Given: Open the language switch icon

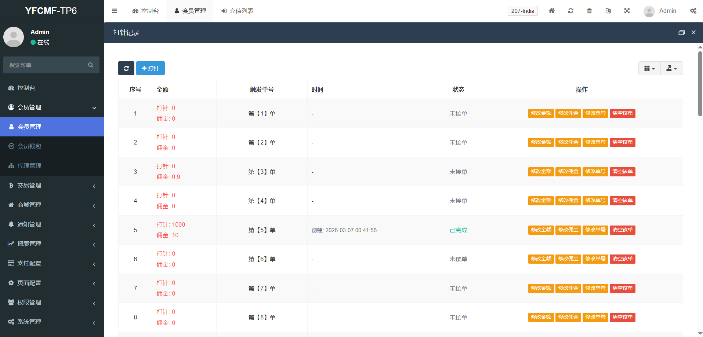Looking at the screenshot, I should (x=608, y=11).
